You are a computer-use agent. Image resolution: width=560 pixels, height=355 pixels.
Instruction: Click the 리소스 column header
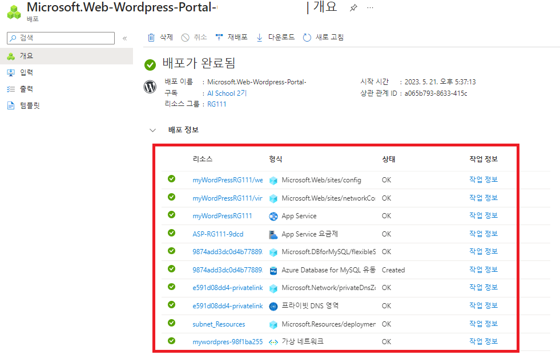(203, 159)
